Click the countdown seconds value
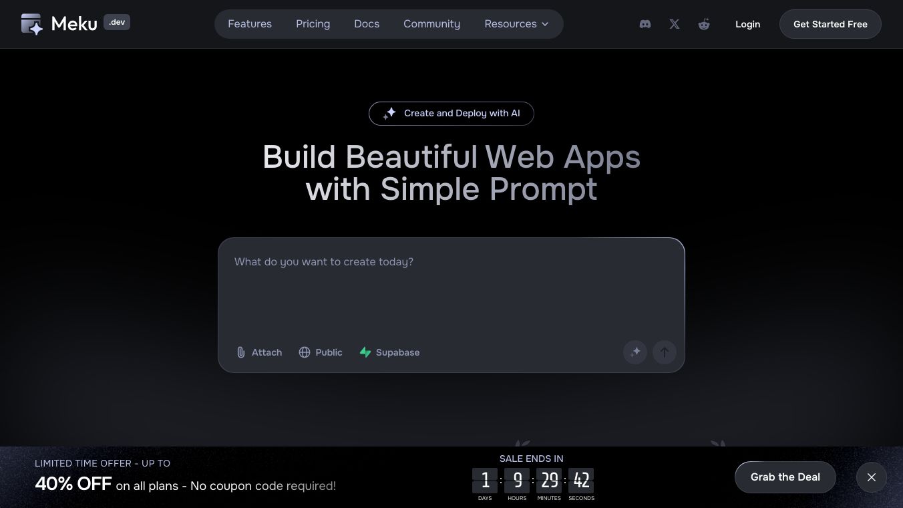 click(581, 480)
